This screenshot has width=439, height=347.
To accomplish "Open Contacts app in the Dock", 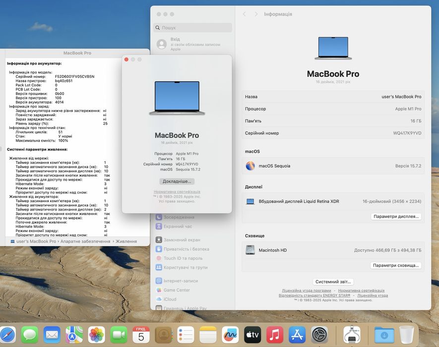I will 164,335.
